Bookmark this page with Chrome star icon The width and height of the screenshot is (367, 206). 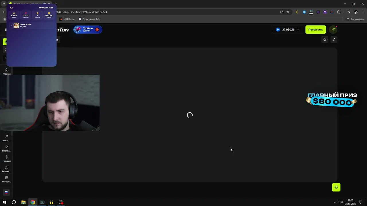coord(288,12)
